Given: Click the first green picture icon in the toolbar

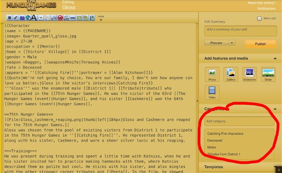Looking at the screenshot, I should (x=79, y=18).
